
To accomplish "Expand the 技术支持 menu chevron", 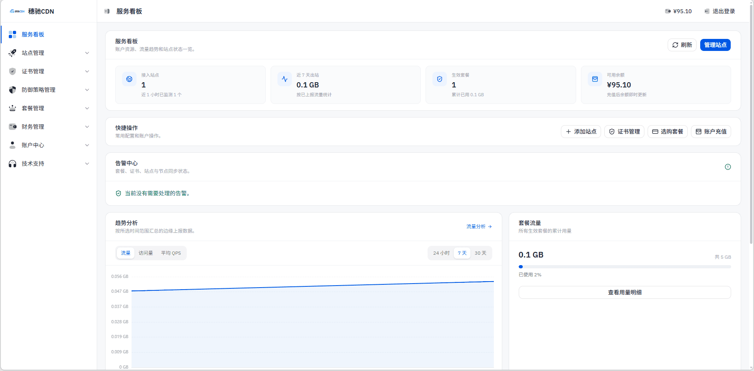I will [87, 164].
